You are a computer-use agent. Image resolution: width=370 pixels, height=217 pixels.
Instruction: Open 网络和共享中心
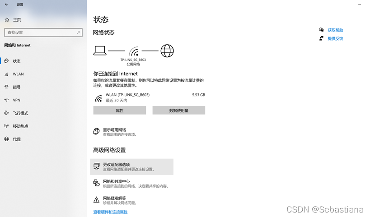(117, 181)
